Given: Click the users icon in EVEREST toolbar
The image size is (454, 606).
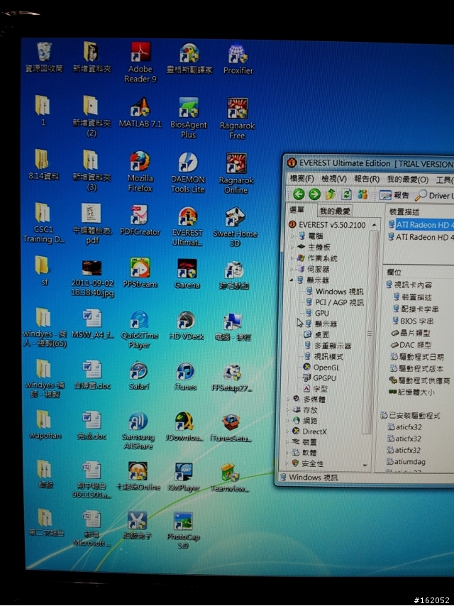Looking at the screenshot, I should coord(362,194).
